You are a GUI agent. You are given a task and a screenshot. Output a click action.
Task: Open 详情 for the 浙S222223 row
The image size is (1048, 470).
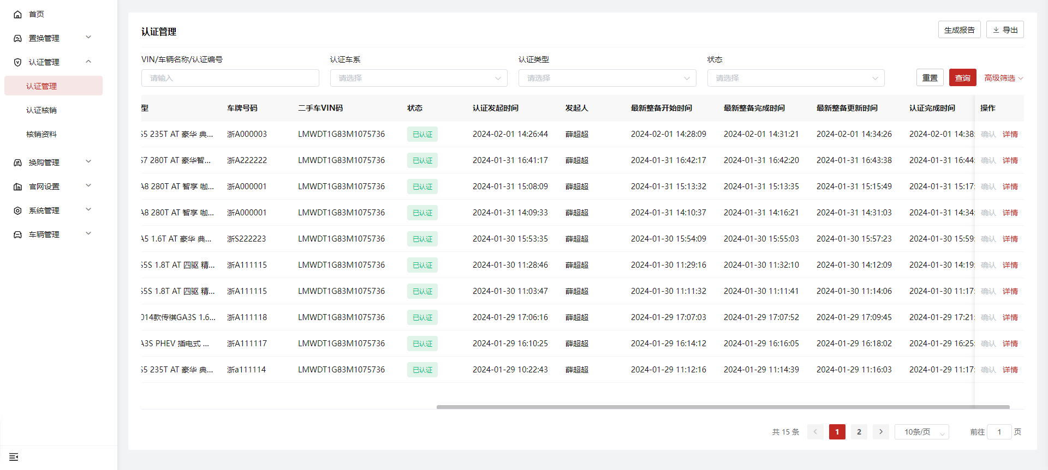(x=1010, y=239)
